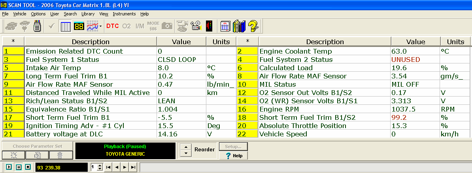
Task: Jump to last frame button
Action: (133, 167)
